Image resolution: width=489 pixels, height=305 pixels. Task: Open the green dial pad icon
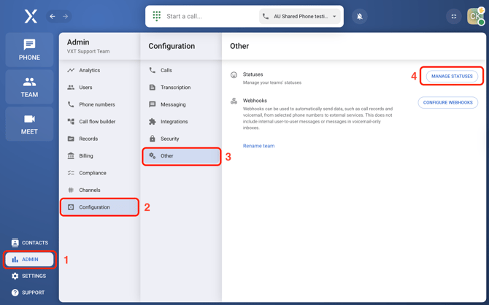pos(157,16)
